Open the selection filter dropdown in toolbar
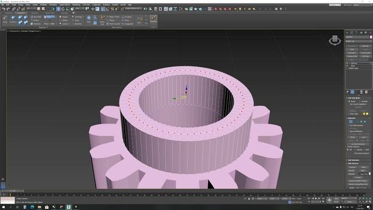Viewport: 373px width, 210px height. pyautogui.click(x=31, y=8)
